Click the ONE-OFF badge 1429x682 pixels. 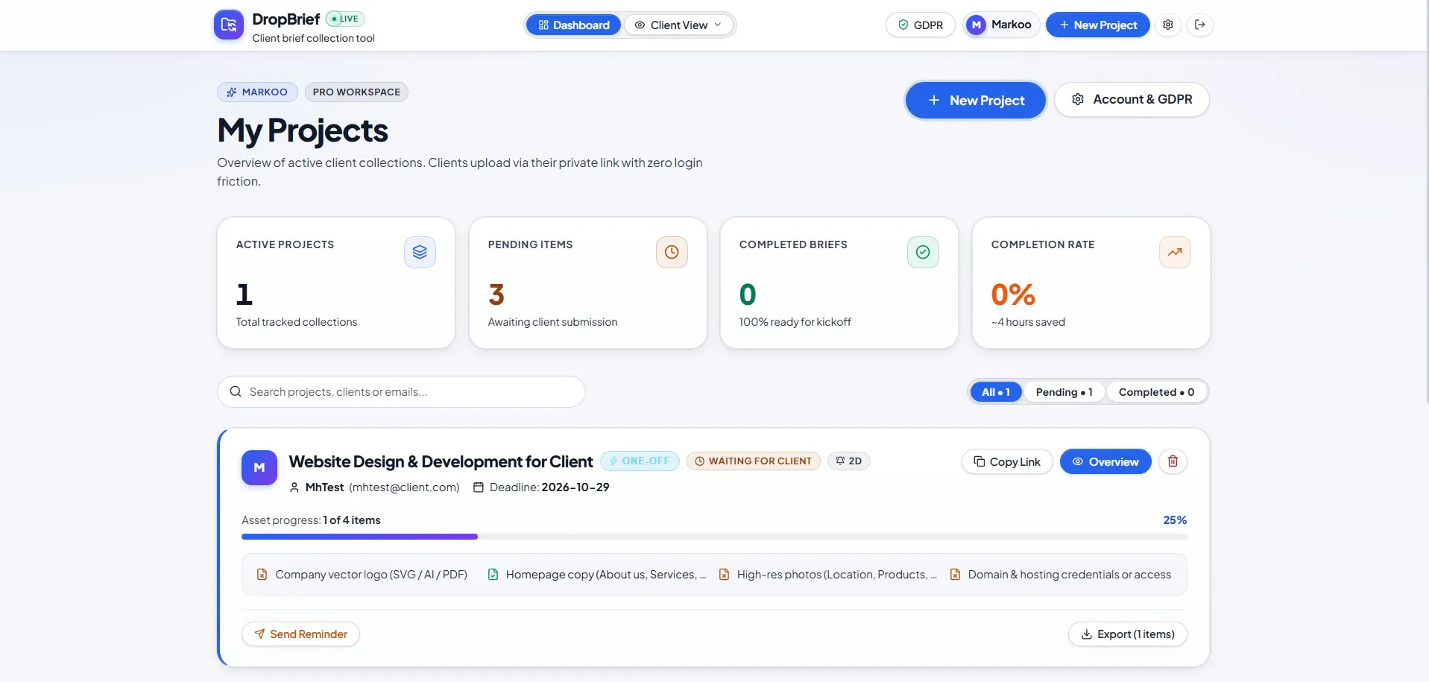640,461
